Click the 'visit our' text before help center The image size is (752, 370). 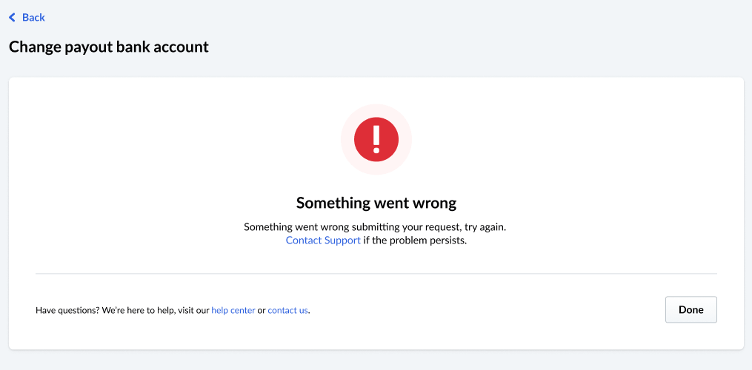pyautogui.click(x=193, y=310)
